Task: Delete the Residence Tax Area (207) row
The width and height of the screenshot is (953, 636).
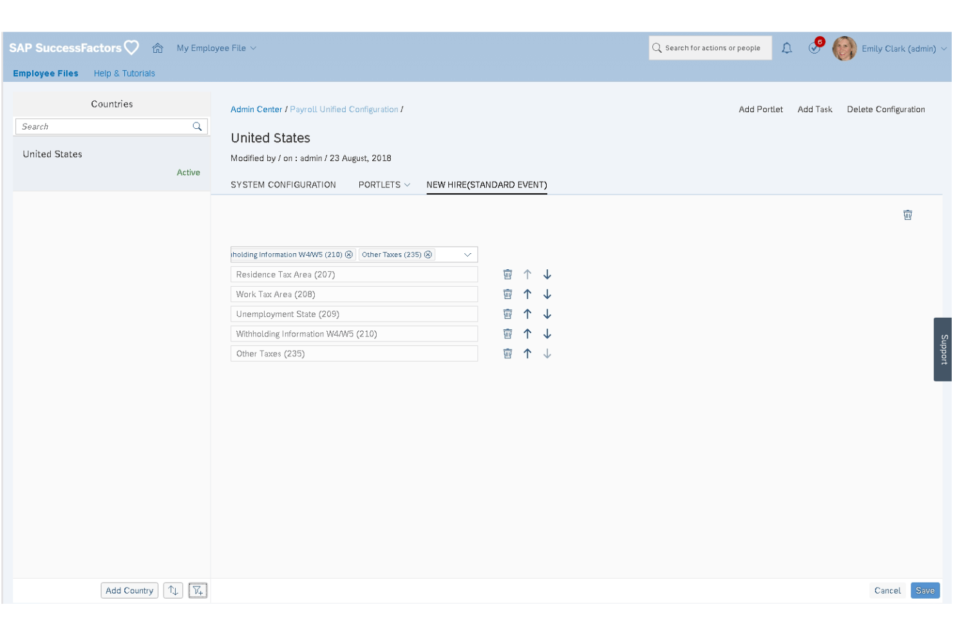Action: click(507, 275)
